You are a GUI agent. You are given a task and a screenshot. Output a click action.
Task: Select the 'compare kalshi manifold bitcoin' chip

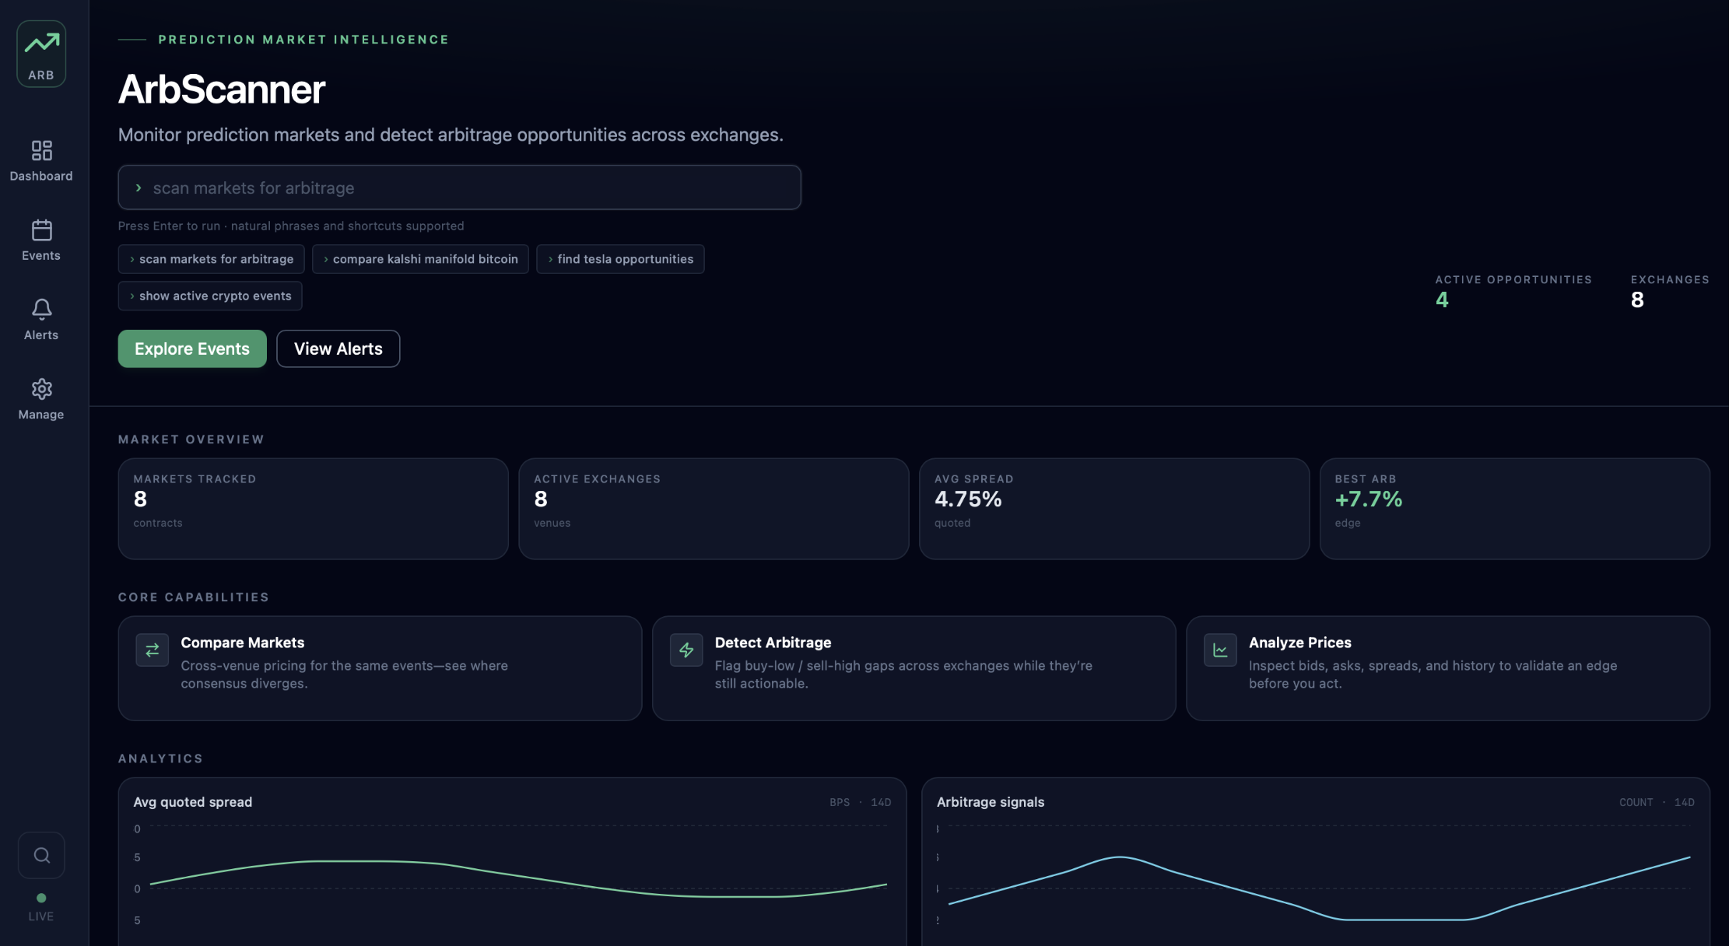tap(420, 259)
